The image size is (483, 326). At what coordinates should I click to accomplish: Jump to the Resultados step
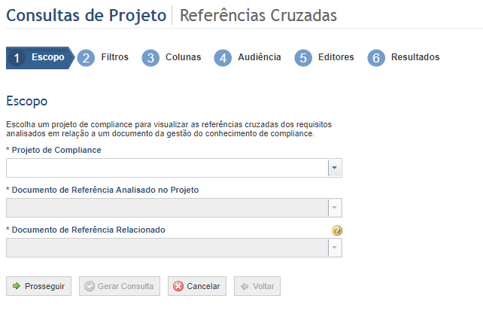click(x=415, y=57)
